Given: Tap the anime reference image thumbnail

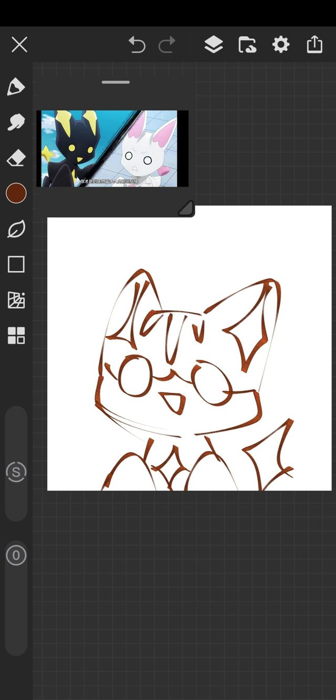Looking at the screenshot, I should [112, 148].
